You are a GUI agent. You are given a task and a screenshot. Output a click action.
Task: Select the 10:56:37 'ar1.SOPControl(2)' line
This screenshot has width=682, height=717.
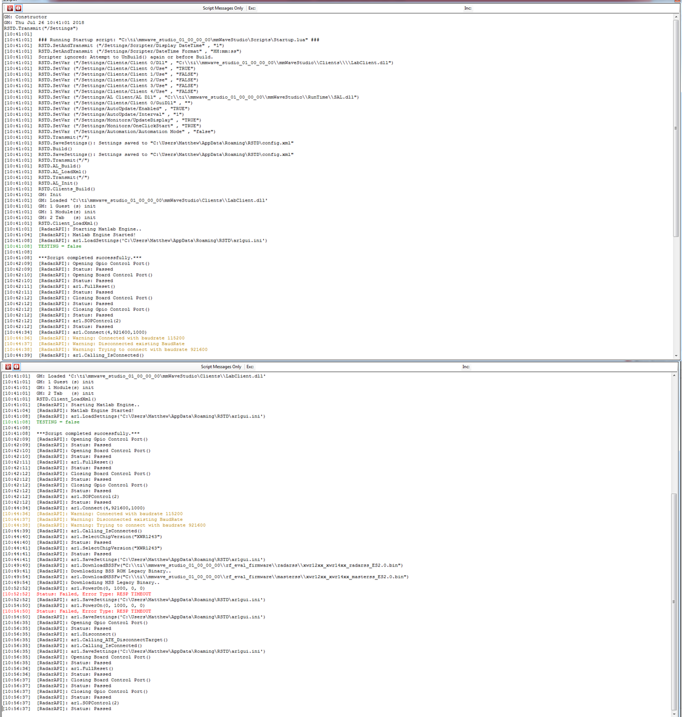[61, 703]
